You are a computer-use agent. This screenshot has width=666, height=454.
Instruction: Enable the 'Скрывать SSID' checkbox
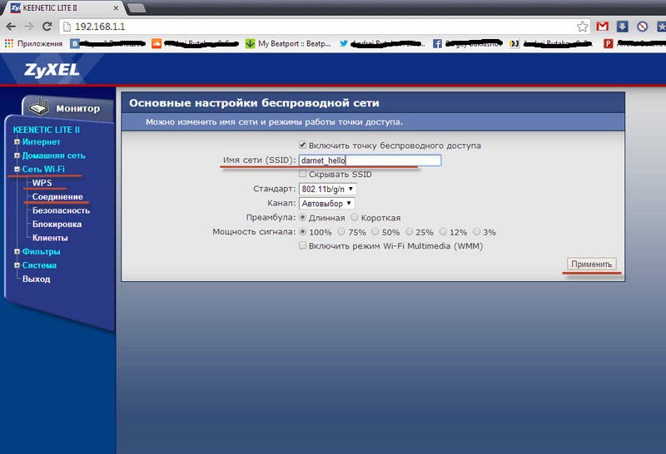[x=303, y=175]
